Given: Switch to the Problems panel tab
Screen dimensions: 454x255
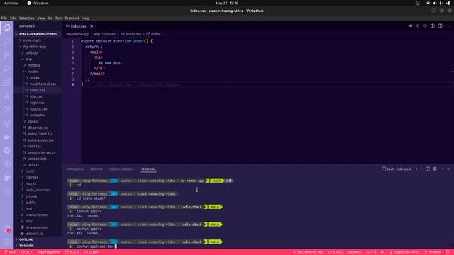Looking at the screenshot, I should [x=75, y=169].
